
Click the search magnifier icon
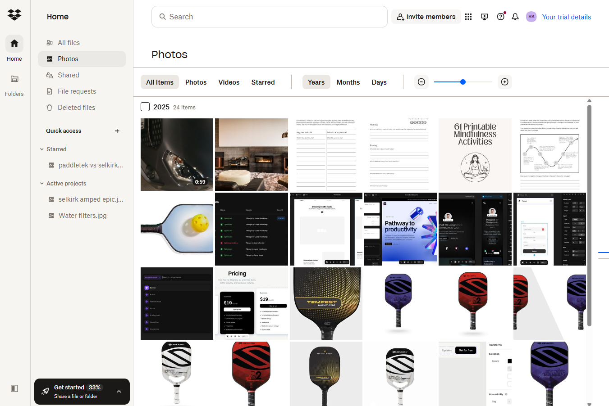coord(163,17)
